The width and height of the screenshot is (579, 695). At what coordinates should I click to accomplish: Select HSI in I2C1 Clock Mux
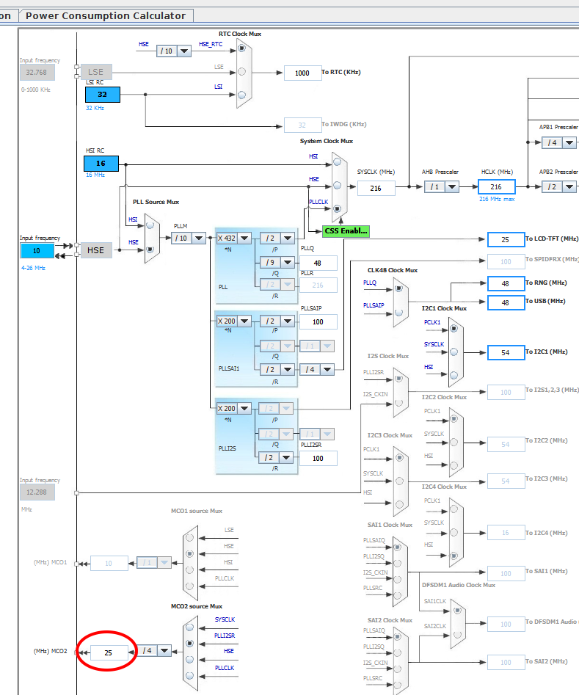point(454,375)
